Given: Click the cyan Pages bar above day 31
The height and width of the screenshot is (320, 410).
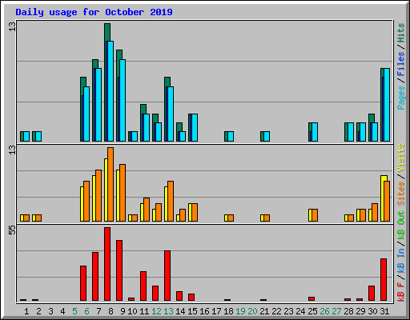Looking at the screenshot, I should click(387, 105).
